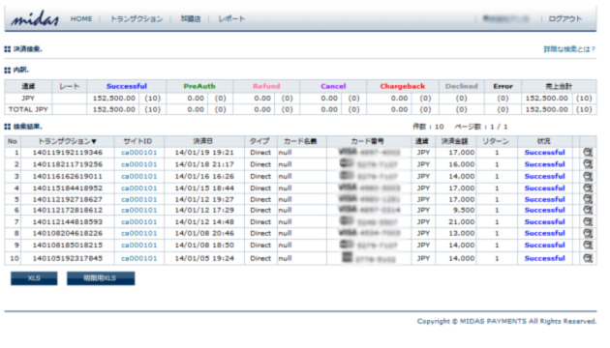Sort by トランザクション column header arrow

point(94,141)
